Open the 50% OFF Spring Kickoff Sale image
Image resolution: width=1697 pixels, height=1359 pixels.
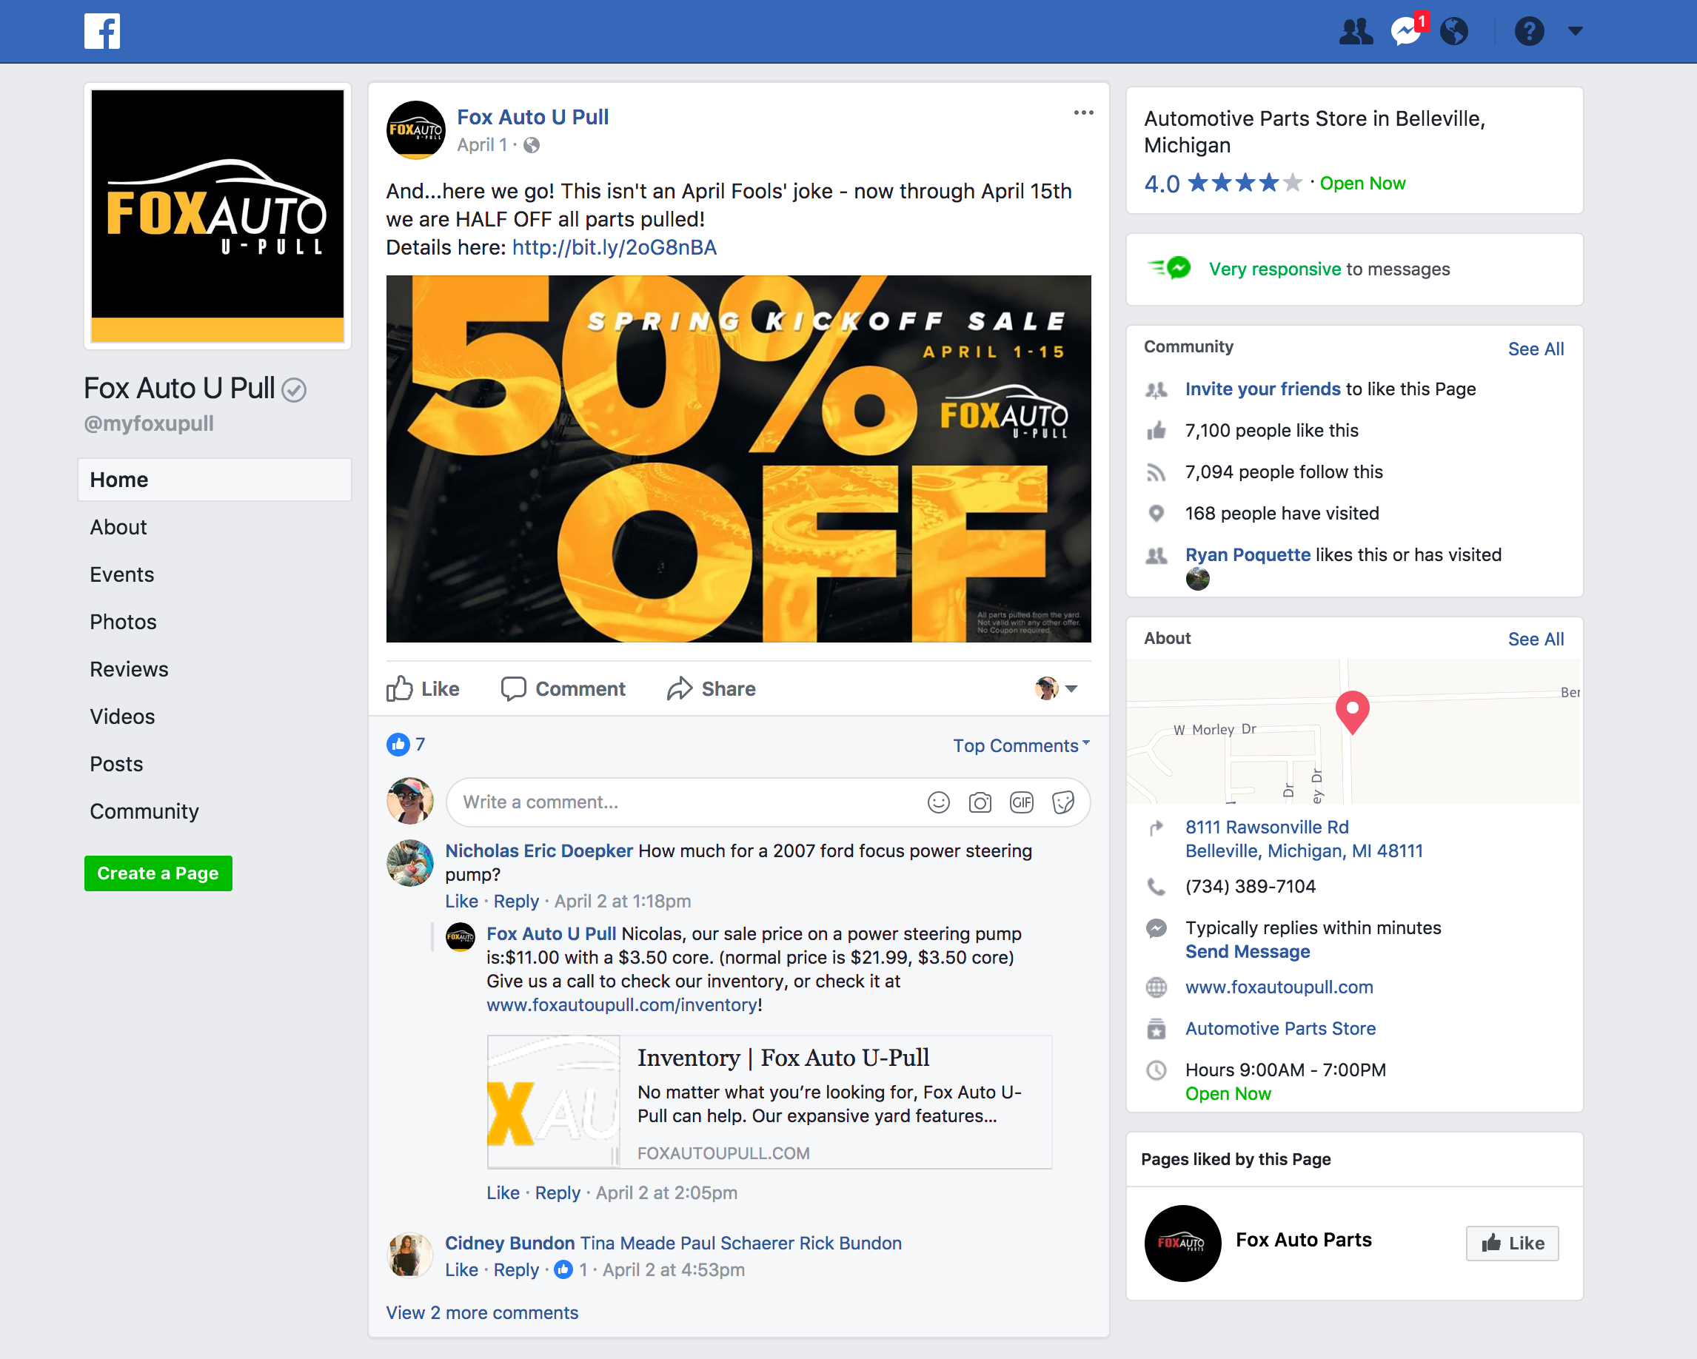(738, 459)
